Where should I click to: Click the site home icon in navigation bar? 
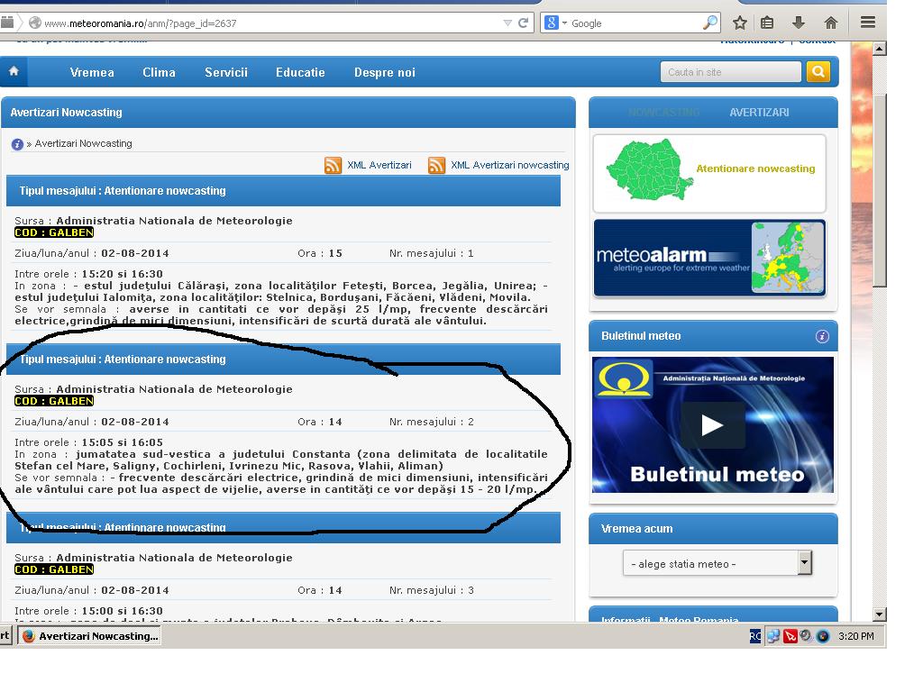(x=14, y=72)
